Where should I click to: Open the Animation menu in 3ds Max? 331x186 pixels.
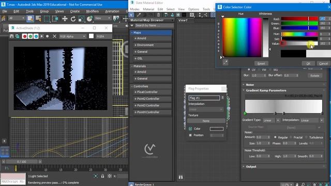point(112,11)
